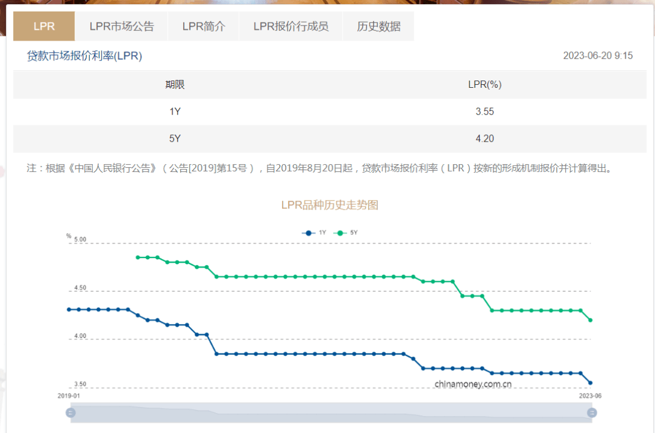Click the left range-selector handle icon
The image size is (655, 433).
click(70, 413)
